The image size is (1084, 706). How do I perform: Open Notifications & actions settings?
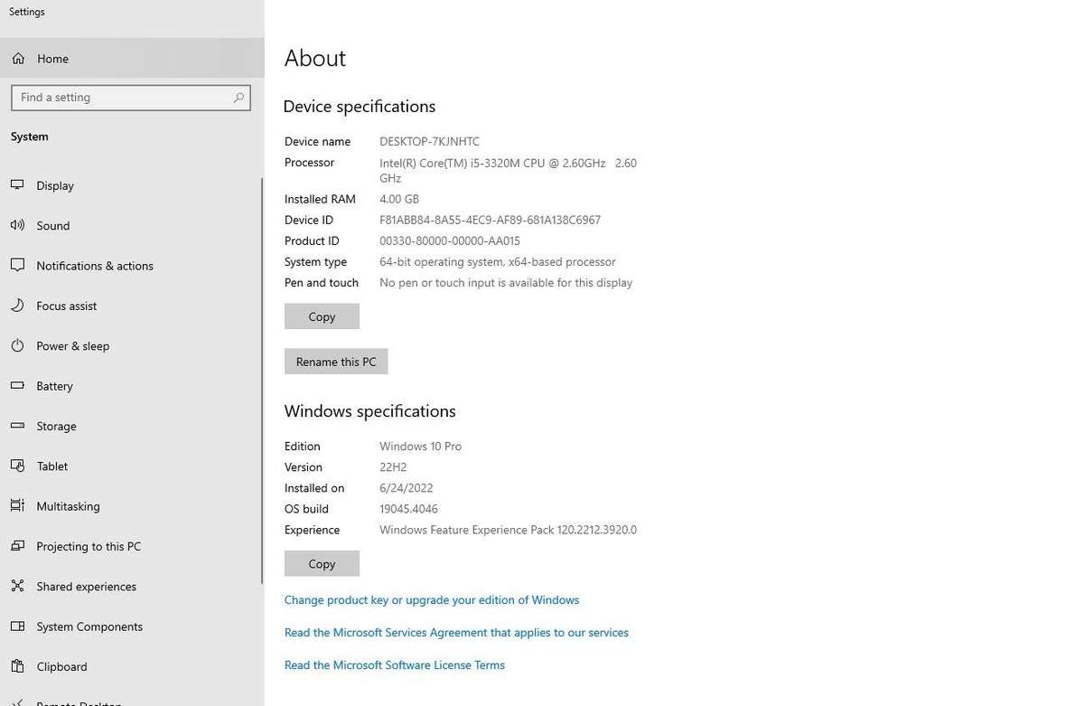(x=95, y=266)
